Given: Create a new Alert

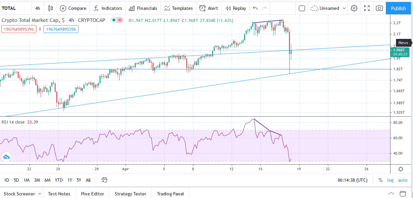Looking at the screenshot, I should [x=209, y=8].
